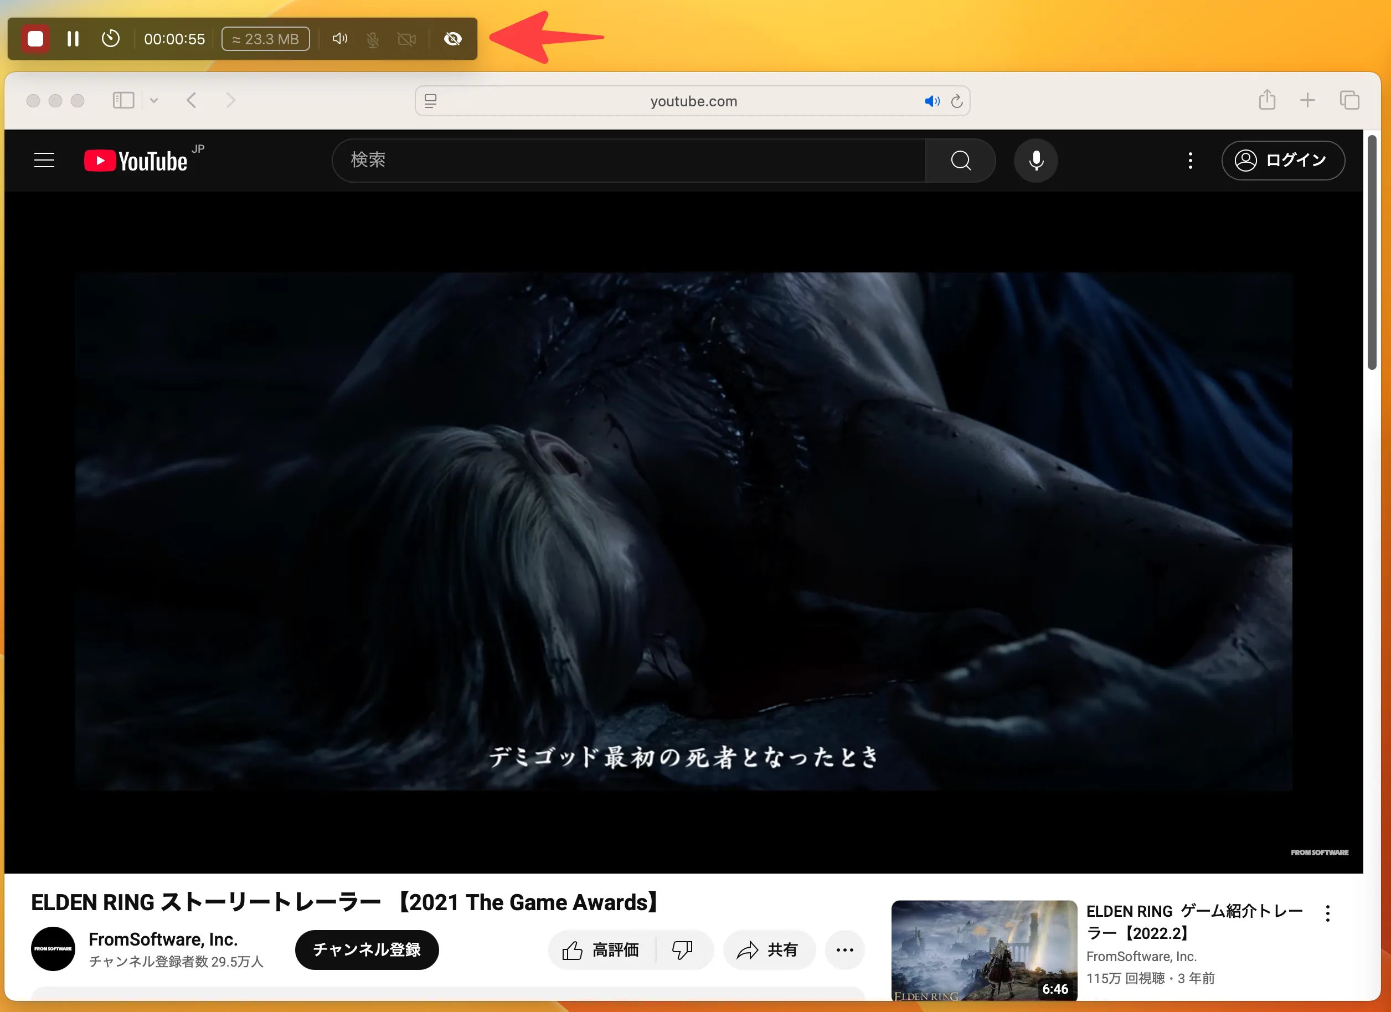Screen dimensions: 1391x1012
Task: Open Safari share menu
Action: pyautogui.click(x=1266, y=100)
